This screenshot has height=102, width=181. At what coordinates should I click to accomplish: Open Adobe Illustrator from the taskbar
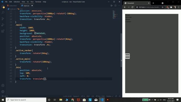107,100
